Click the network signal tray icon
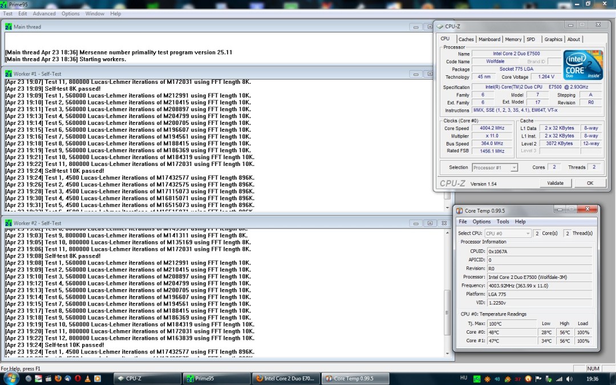The height and width of the screenshot is (385, 616). click(x=559, y=379)
